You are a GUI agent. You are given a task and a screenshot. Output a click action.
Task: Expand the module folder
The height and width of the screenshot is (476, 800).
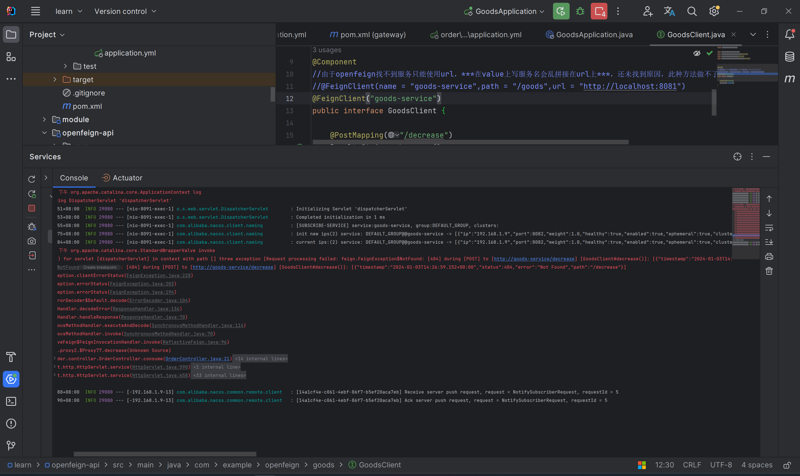44,119
